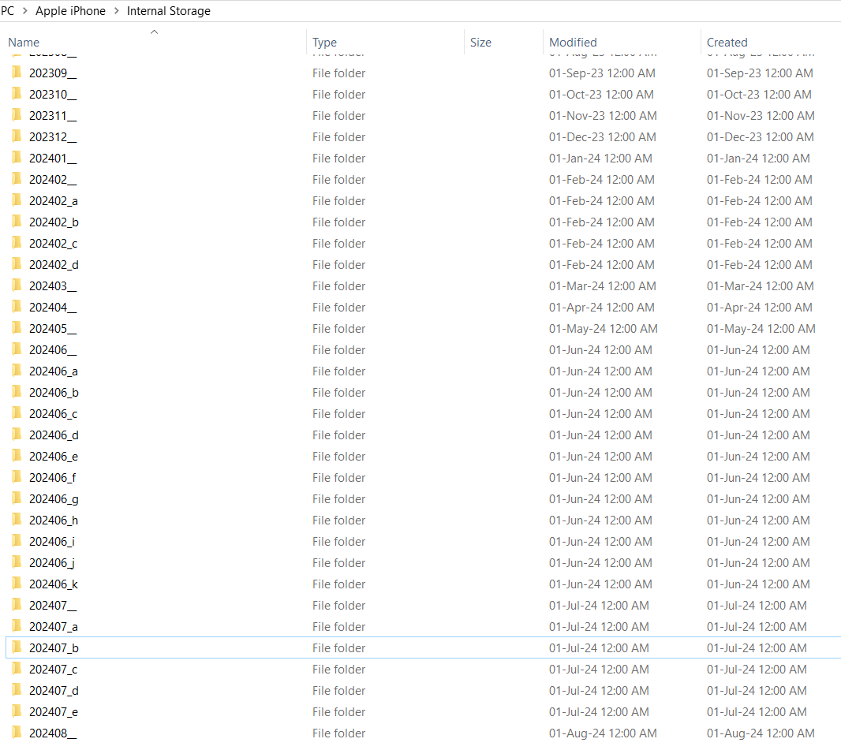This screenshot has height=750, width=841.
Task: Click the Type column header
Action: click(x=324, y=43)
